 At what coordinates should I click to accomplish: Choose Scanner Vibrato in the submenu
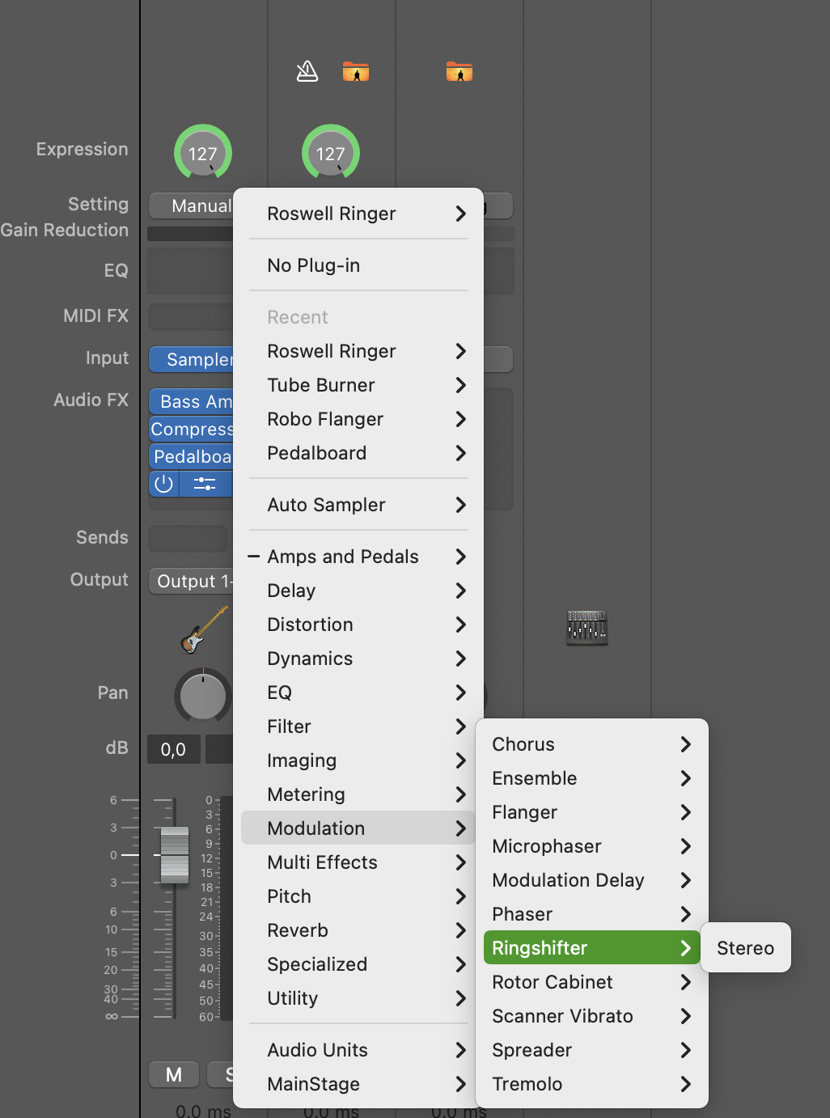pos(592,1016)
